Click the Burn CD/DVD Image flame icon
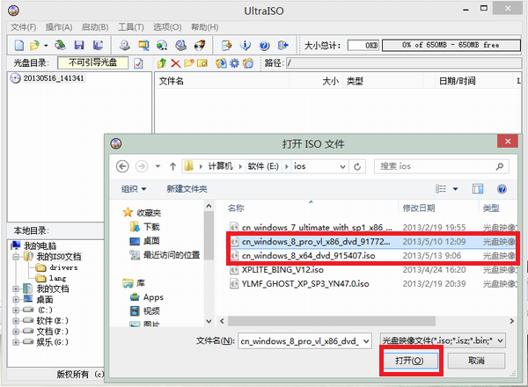 point(200,45)
